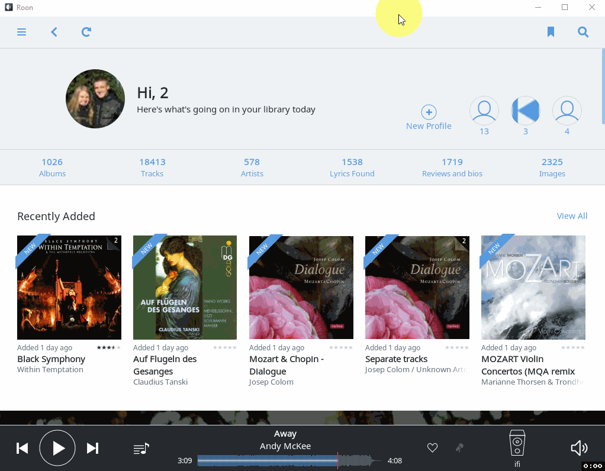The height and width of the screenshot is (471, 605).
Task: Open the 578 Artists stat
Action: 252,167
